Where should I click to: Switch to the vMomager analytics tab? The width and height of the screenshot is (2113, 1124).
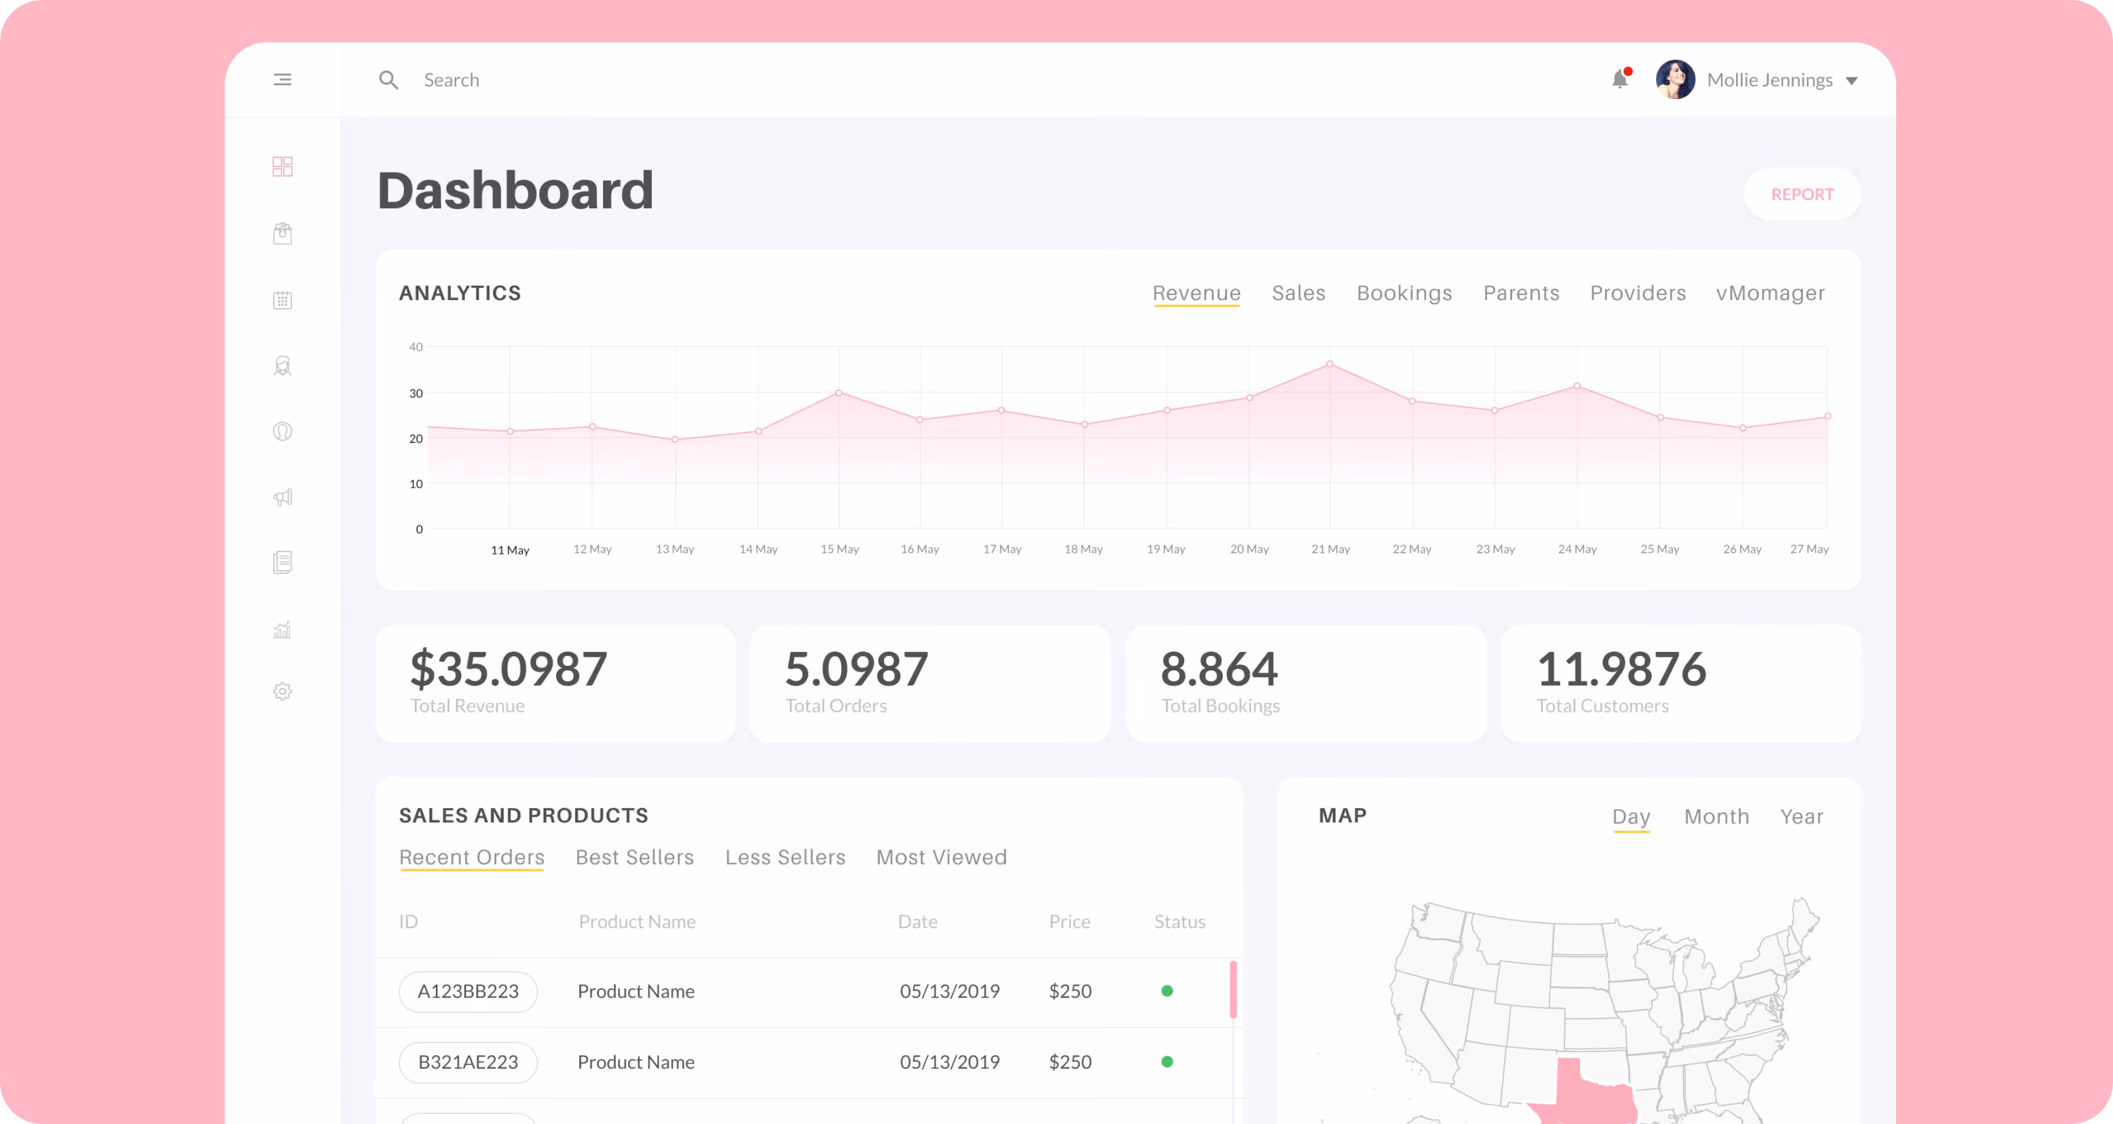click(x=1770, y=293)
